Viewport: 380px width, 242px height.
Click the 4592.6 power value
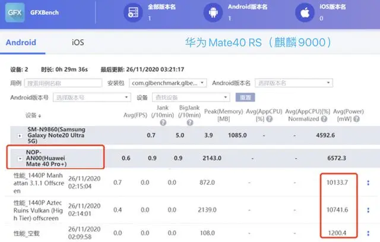325,135
